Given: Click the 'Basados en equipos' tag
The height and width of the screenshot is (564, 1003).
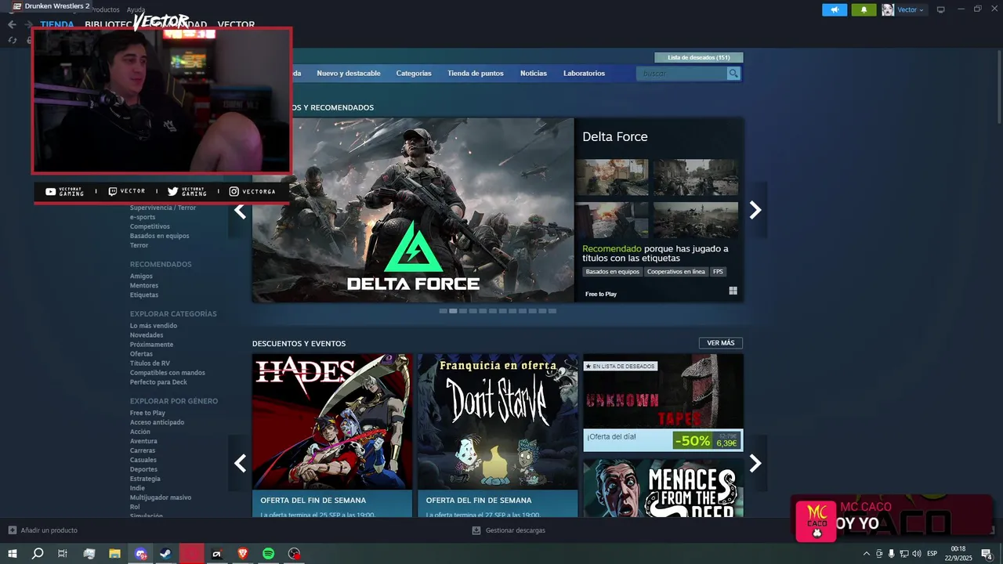Looking at the screenshot, I should click(x=613, y=272).
